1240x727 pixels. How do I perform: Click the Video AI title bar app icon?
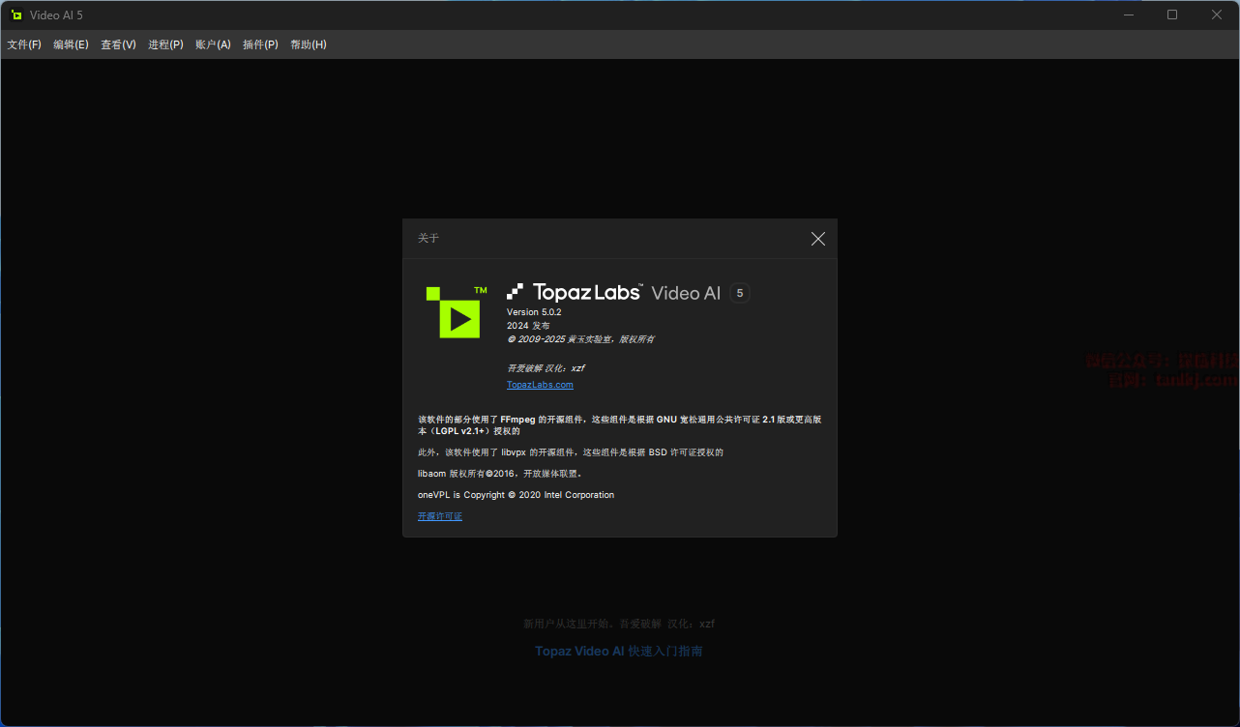coord(16,15)
